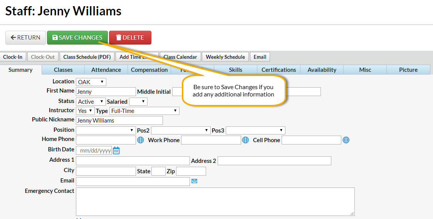Click the Birth Date mm/dd/yyyy field
Viewport: 433px width, 219px height.
click(x=94, y=150)
